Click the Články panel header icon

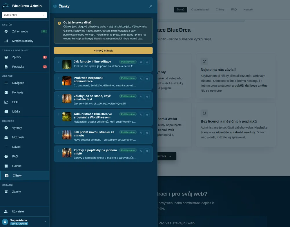(x=55, y=6)
